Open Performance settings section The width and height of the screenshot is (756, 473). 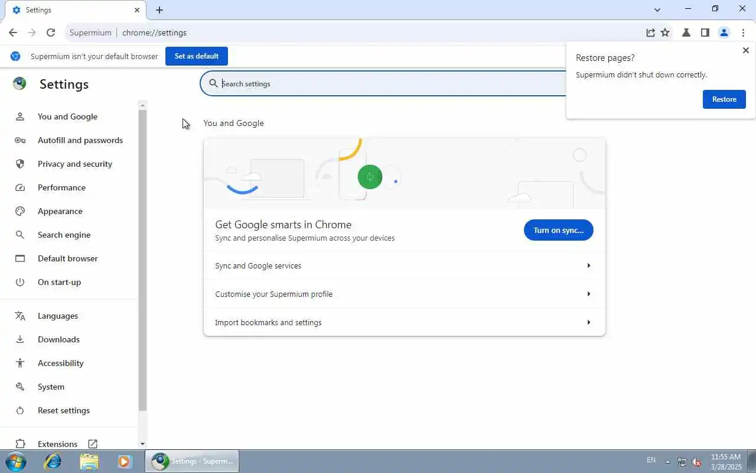[61, 187]
